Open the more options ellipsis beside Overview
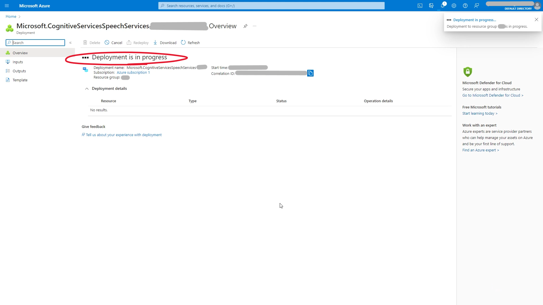543x305 pixels. (255, 26)
